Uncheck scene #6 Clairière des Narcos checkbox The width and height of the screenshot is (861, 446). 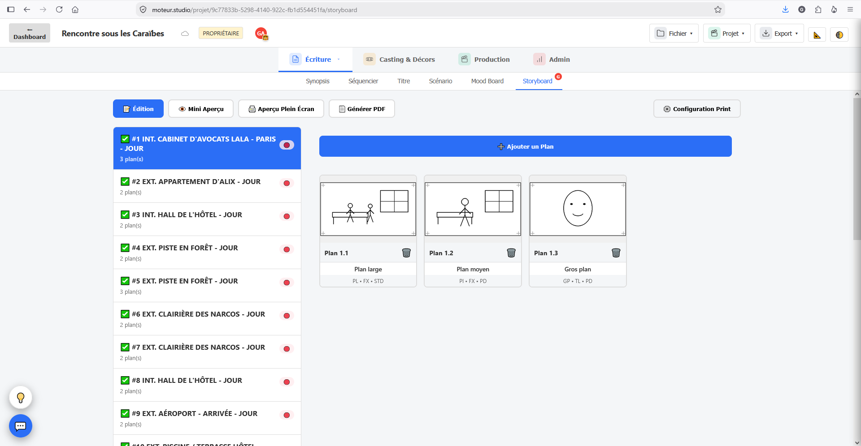click(x=125, y=314)
